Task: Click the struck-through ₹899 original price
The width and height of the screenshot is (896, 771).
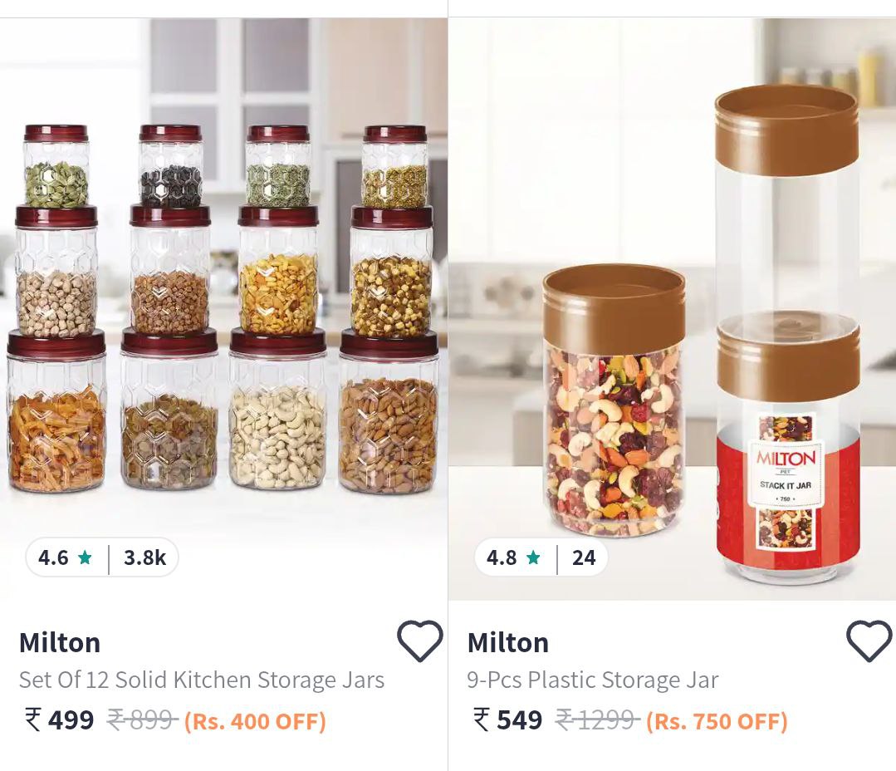Action: [x=143, y=719]
